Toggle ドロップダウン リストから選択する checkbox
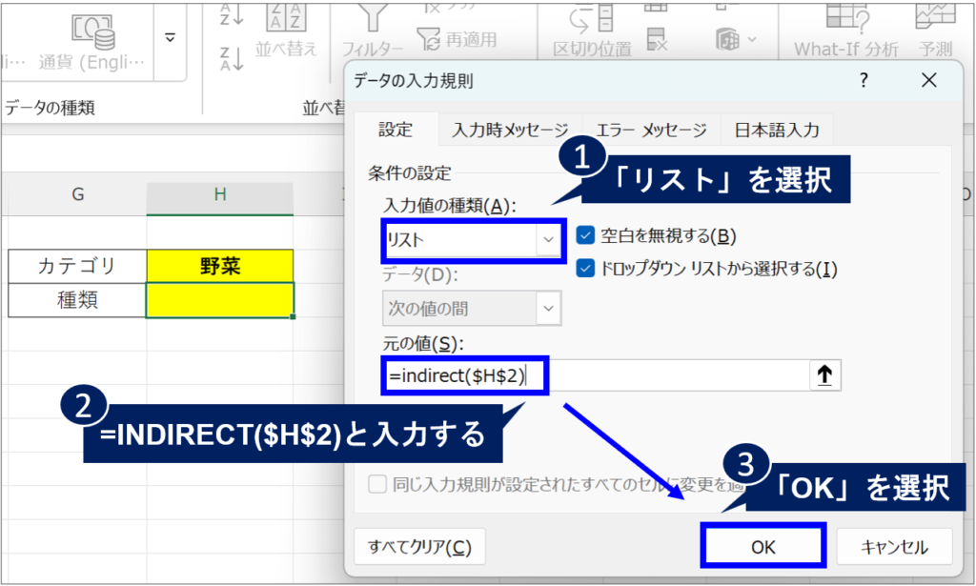 click(585, 269)
